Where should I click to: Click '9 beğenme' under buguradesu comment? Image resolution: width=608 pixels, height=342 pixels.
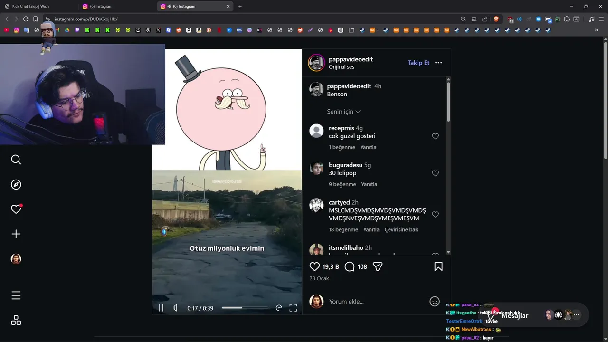coord(342,184)
